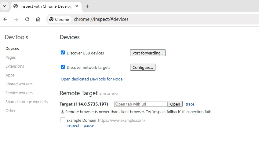Click the Chrome site info chip
Viewport: 259px width, 160px height.
59,19
